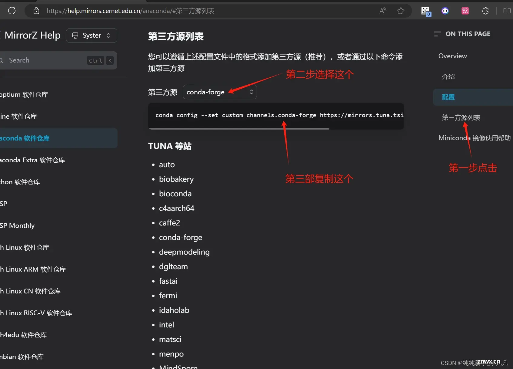Jump to 介绍 section
The height and width of the screenshot is (369, 513).
pos(448,76)
